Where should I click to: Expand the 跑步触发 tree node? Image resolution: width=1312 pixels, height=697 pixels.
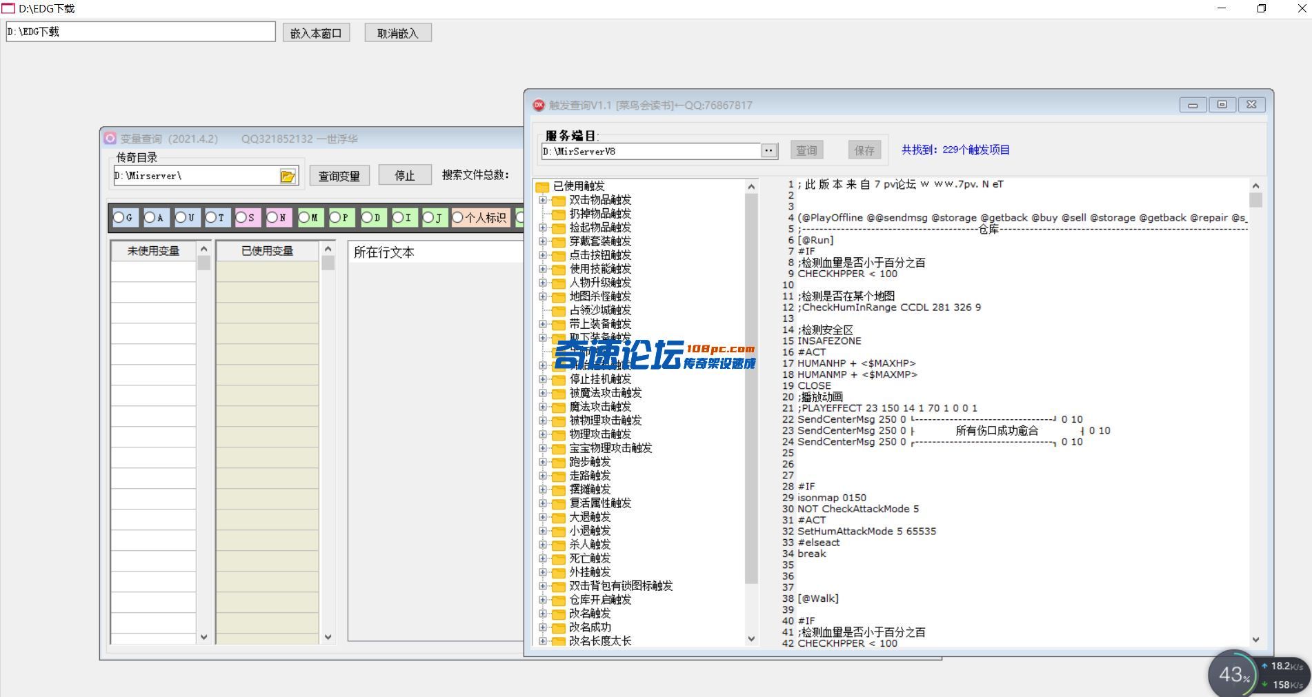(x=543, y=462)
